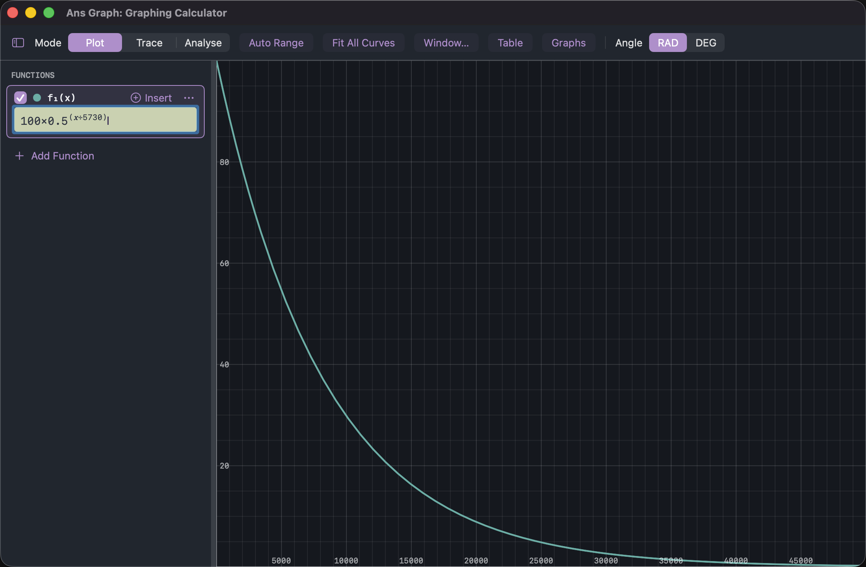Screen dimensions: 866x567
Task: Click the FUNCTIONS section header
Action: click(33, 75)
